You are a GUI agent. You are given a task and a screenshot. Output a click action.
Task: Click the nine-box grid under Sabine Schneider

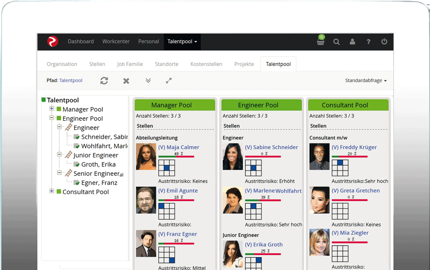coord(253,168)
